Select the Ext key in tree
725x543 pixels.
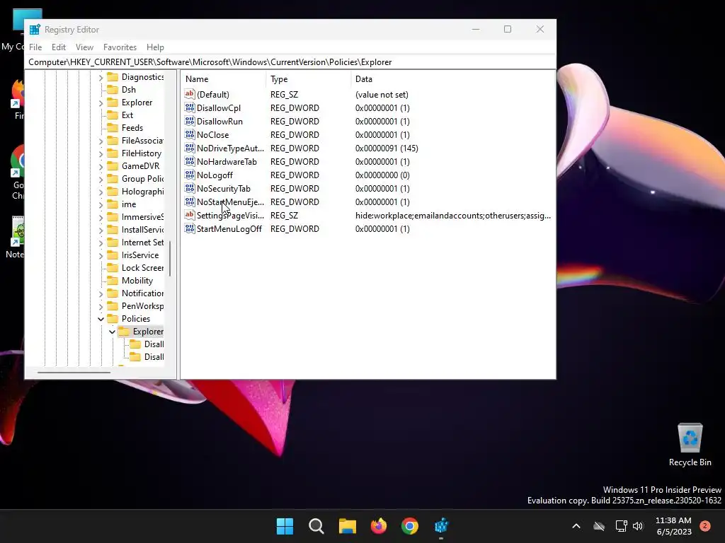(127, 115)
